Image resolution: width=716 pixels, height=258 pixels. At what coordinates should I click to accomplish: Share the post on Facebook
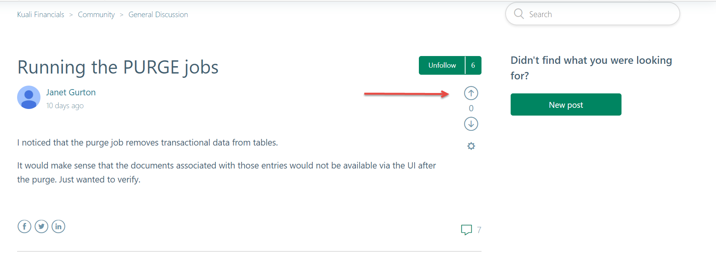click(24, 226)
